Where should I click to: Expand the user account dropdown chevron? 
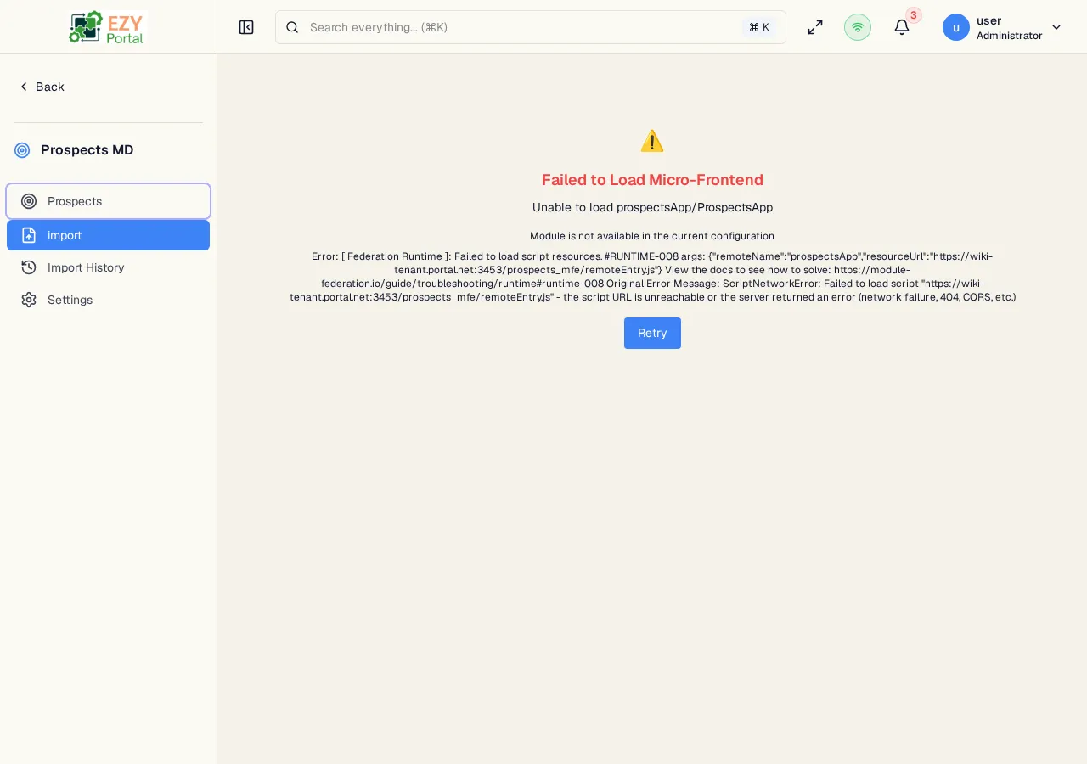click(1056, 27)
